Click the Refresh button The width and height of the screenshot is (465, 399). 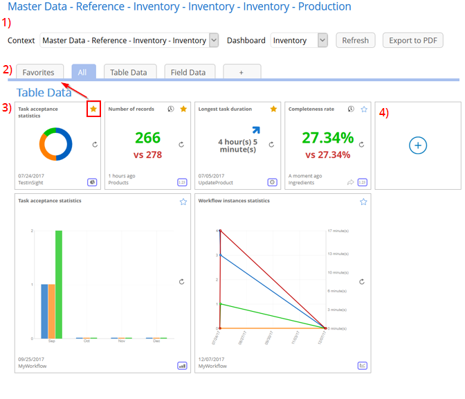[355, 40]
